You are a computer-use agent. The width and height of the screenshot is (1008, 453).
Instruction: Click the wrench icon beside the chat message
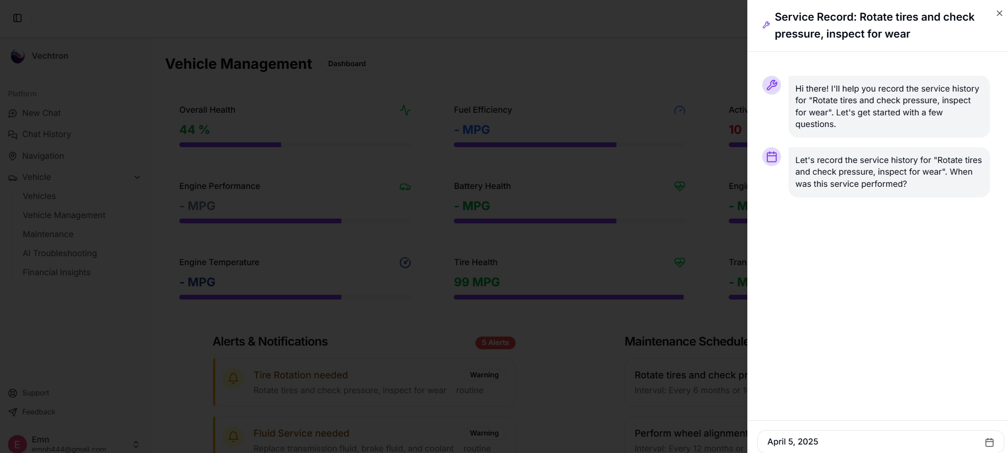771,85
